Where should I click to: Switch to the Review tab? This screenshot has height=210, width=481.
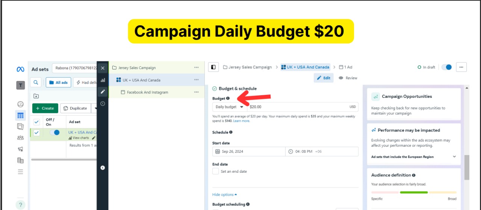(x=348, y=78)
